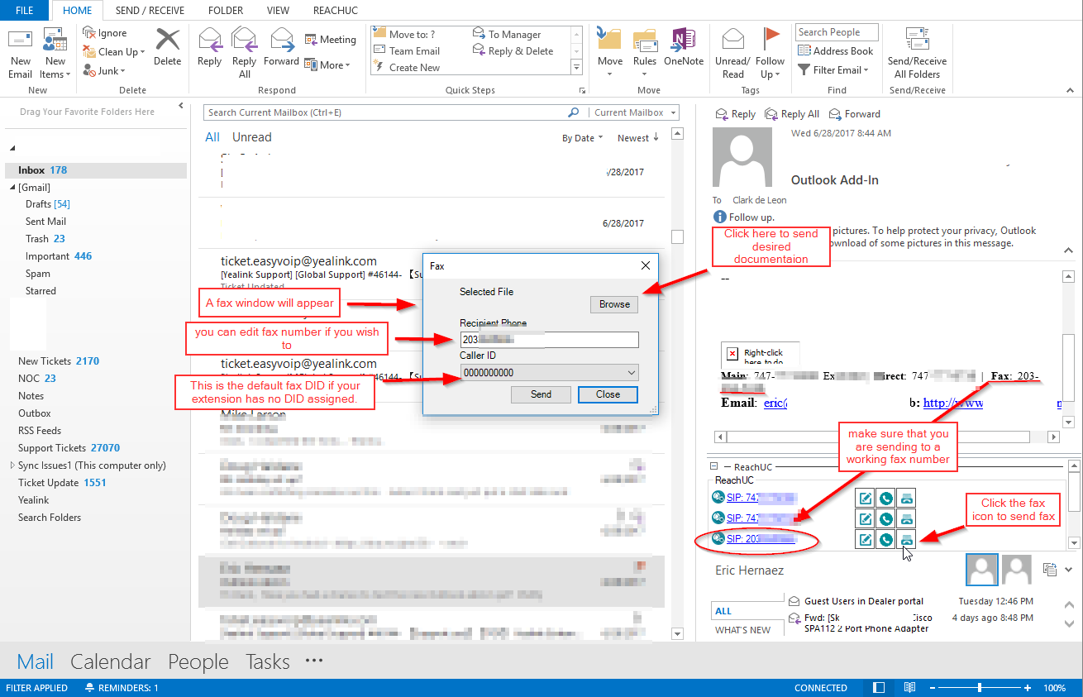Click Browse in the Fax dialog
1083x697 pixels.
coord(614,304)
